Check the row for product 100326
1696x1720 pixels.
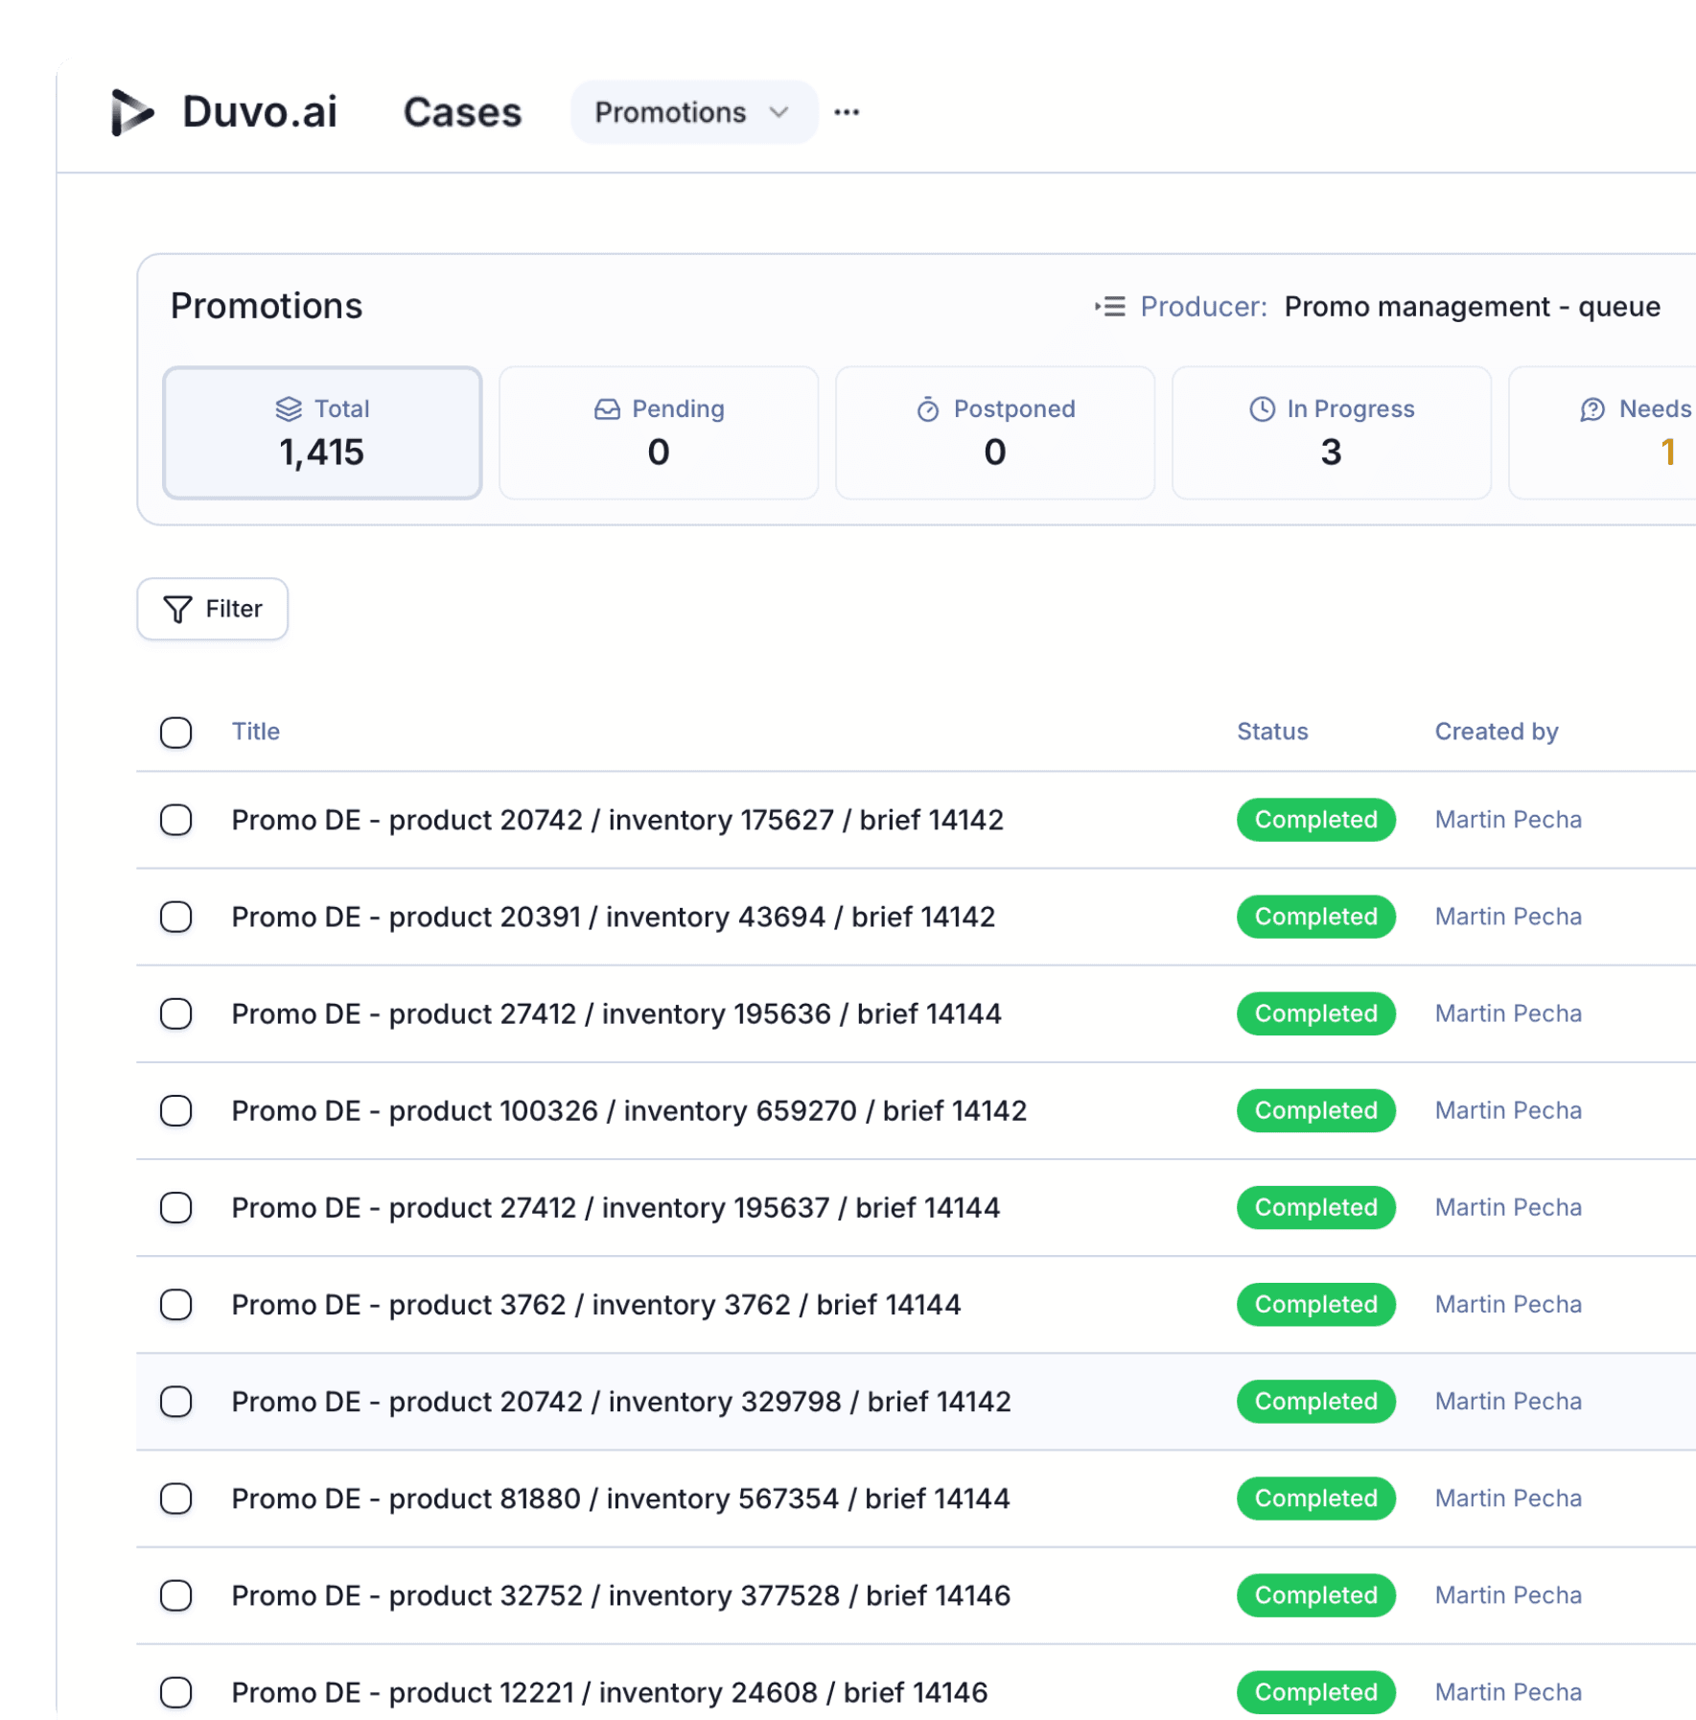tap(176, 1111)
